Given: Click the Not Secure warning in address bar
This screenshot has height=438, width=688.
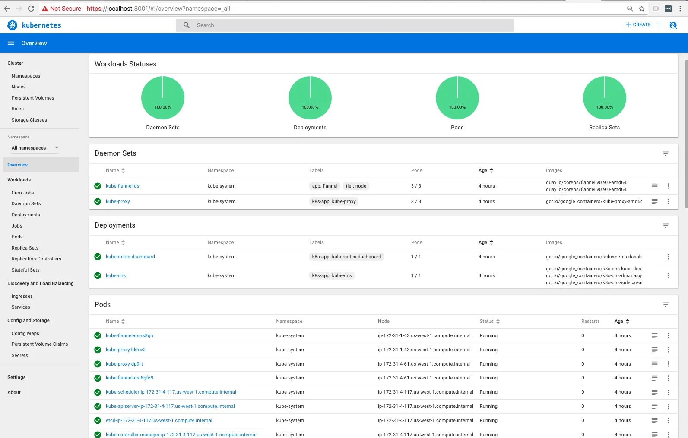Looking at the screenshot, I should click(x=61, y=9).
